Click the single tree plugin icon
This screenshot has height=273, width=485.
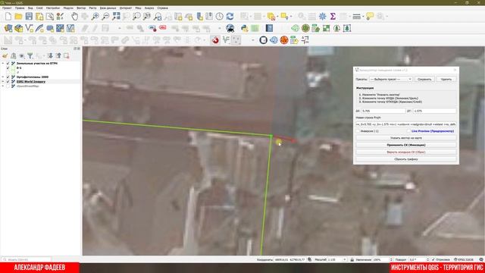click(336, 29)
